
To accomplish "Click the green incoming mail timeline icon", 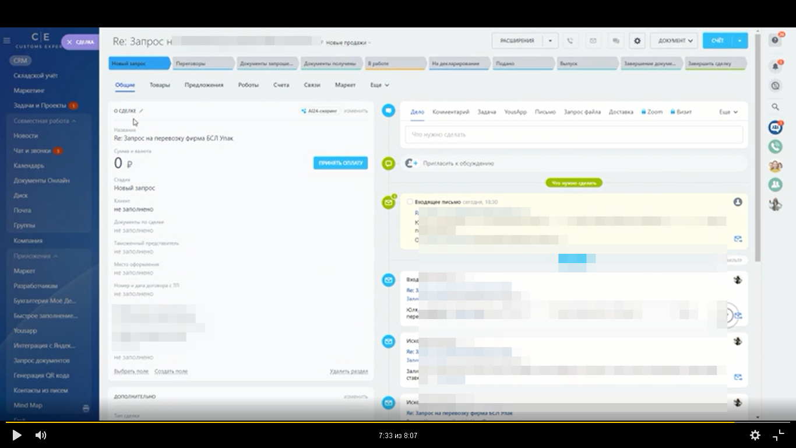I will tap(389, 202).
